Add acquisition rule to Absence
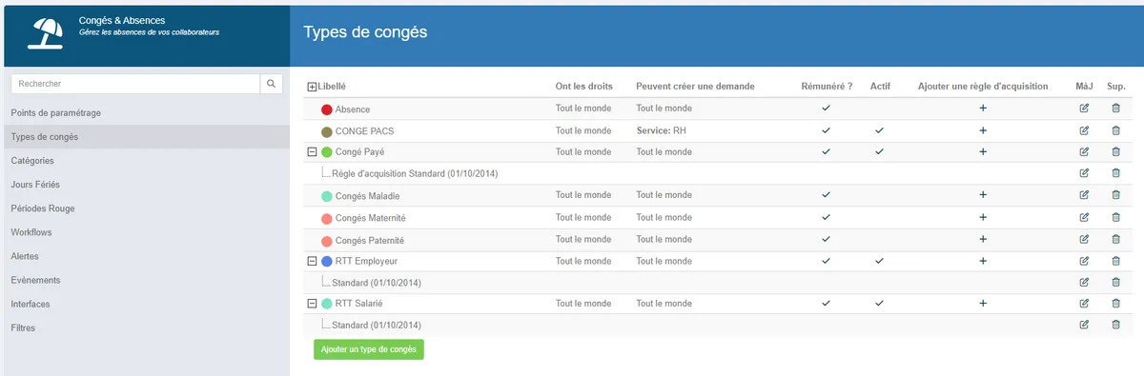Viewport: 1144px width, 376px height. pyautogui.click(x=983, y=109)
